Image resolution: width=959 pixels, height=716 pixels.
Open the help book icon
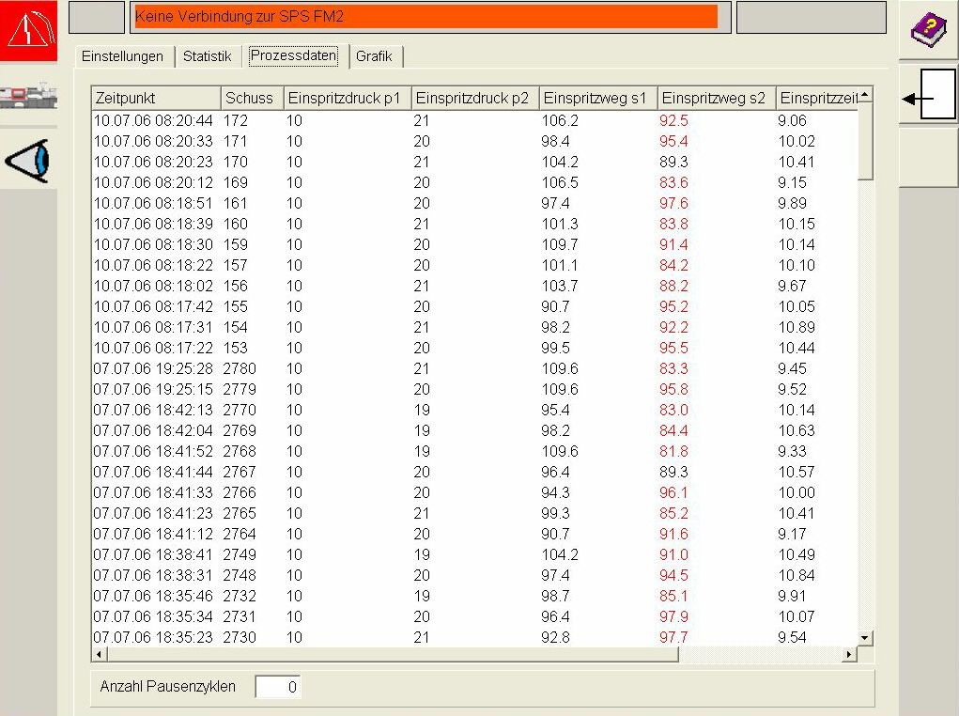click(x=928, y=30)
